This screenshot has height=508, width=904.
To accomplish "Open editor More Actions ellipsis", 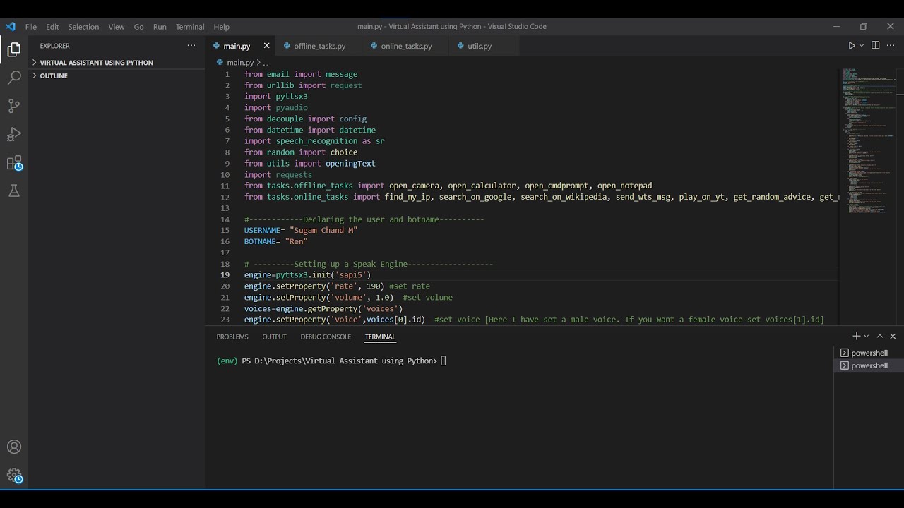I will pyautogui.click(x=891, y=46).
